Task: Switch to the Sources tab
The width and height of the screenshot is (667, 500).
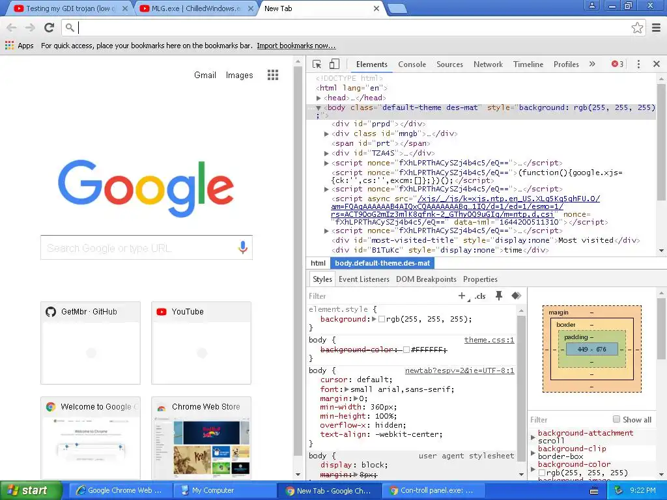Action: [x=449, y=64]
